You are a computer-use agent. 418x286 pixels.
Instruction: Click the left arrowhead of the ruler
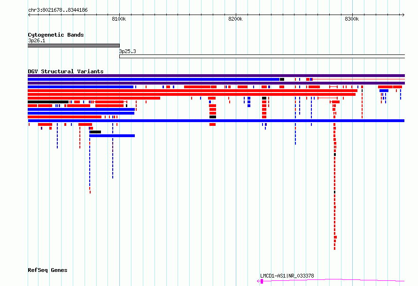point(29,15)
